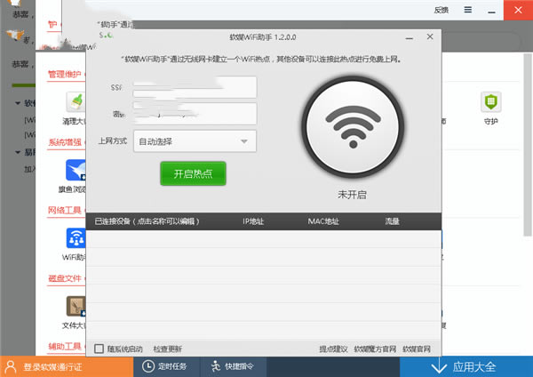Open the 文件大师 icon in the background window
This screenshot has width=533, height=377.
pyautogui.click(x=76, y=306)
